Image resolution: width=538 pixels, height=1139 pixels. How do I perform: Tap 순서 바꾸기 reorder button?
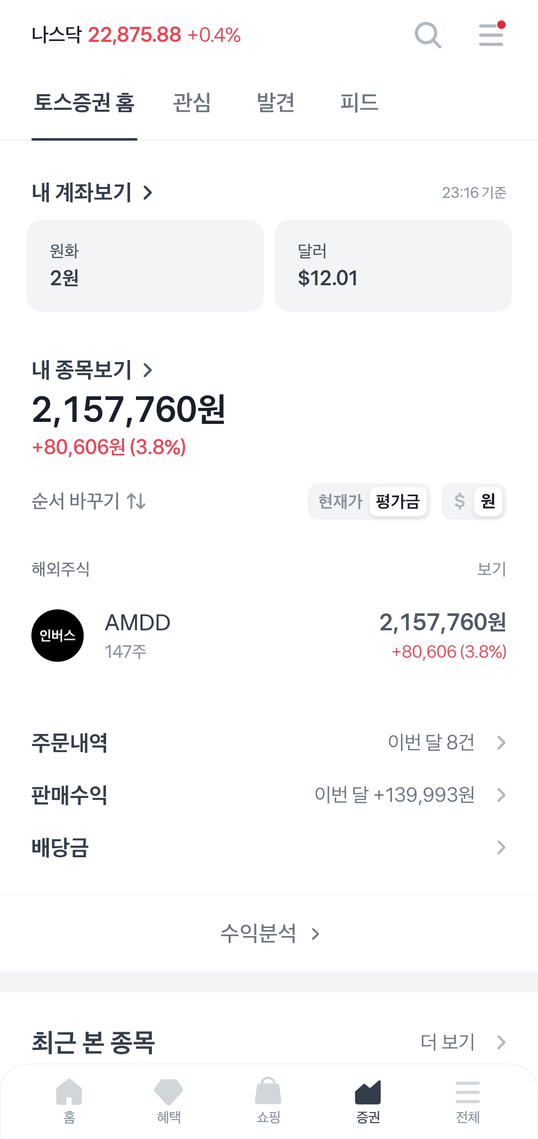(x=89, y=501)
